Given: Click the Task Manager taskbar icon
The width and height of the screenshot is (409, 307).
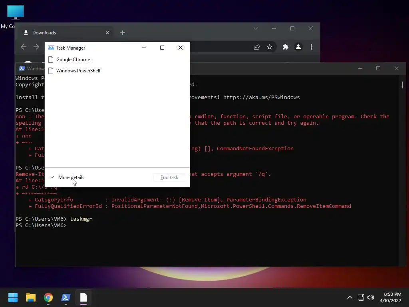Looking at the screenshot, I should 83,297.
